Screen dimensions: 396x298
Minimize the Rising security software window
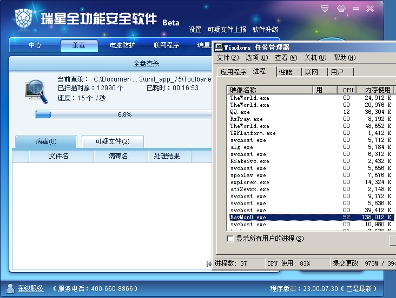pyautogui.click(x=356, y=9)
